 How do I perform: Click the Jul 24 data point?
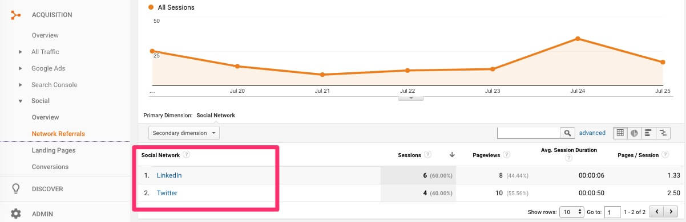pyautogui.click(x=578, y=39)
